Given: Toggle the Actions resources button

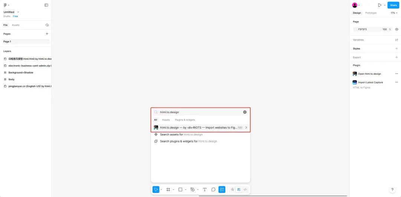Looking at the screenshot, I should click(222, 190).
